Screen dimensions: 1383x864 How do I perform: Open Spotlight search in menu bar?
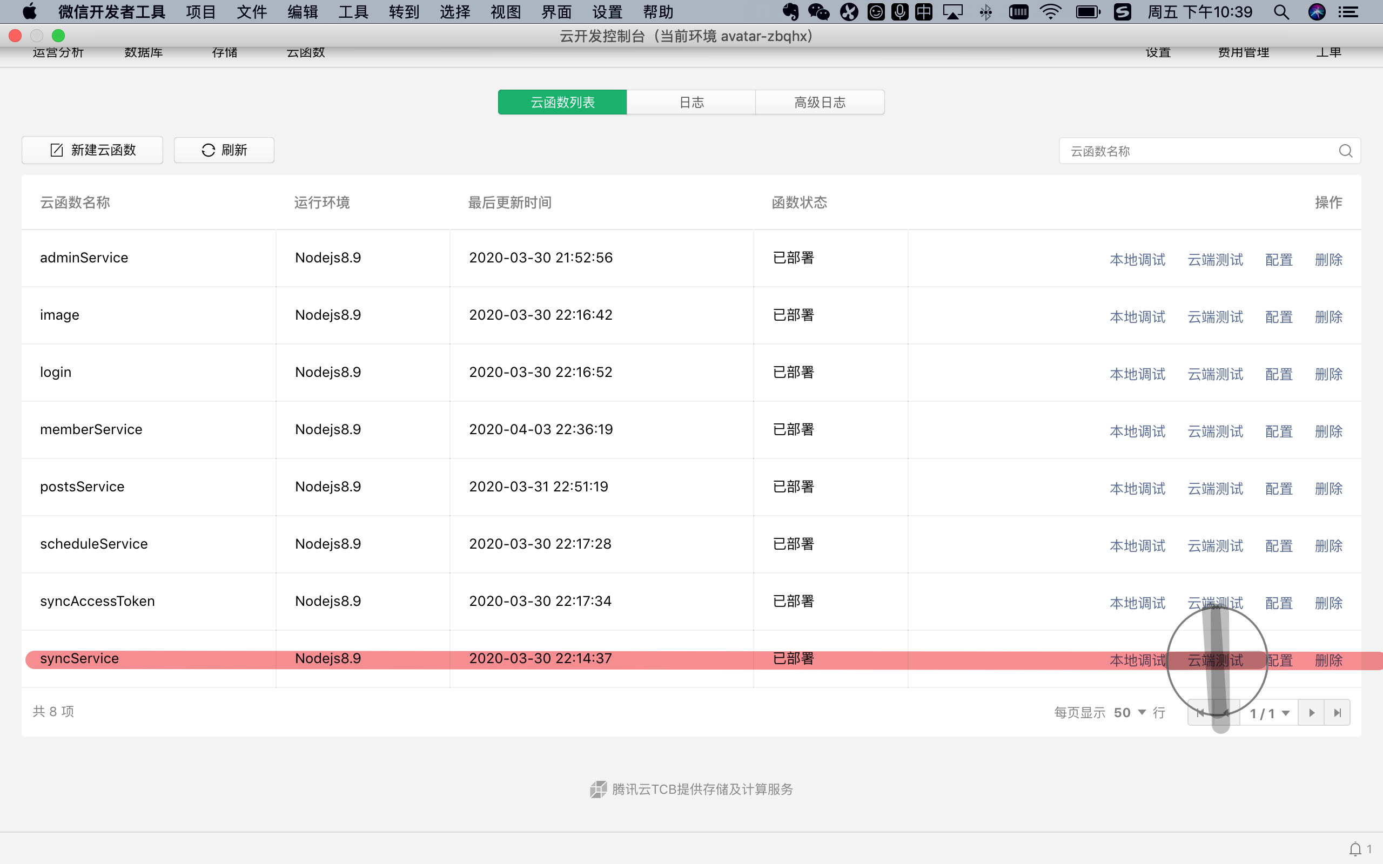tap(1281, 12)
